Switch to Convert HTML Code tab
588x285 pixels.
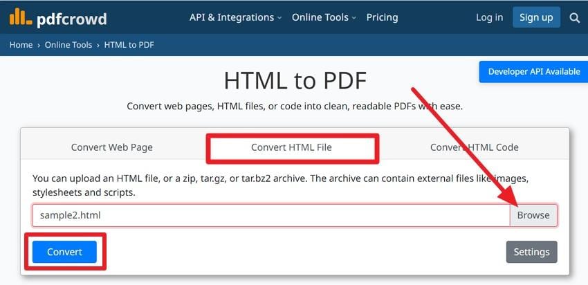point(474,147)
